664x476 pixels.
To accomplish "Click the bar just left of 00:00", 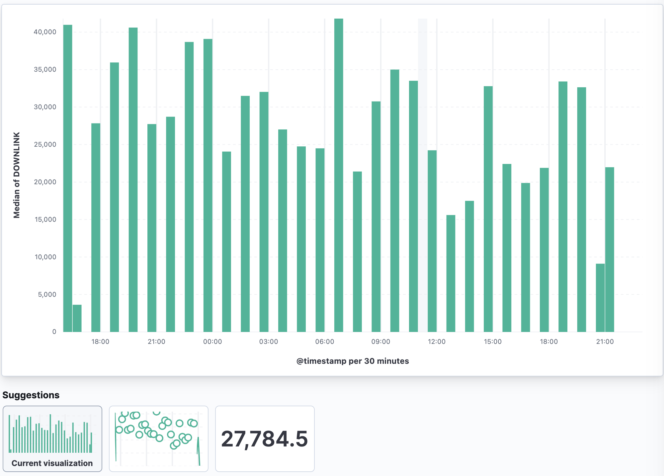I will tap(208, 185).
